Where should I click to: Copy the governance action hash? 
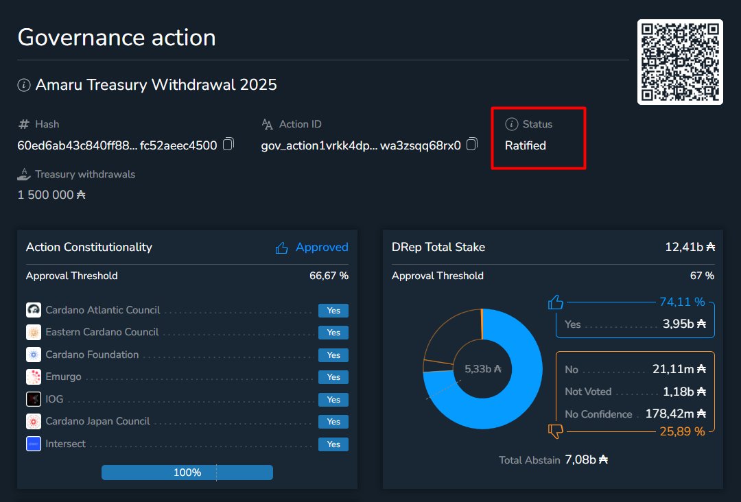228,144
